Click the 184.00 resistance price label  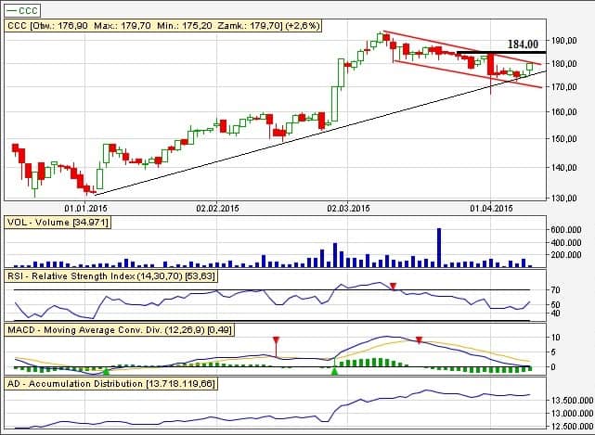click(x=524, y=44)
